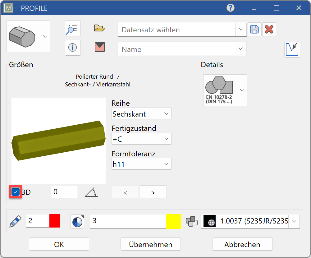Click the stacked cubes icon near material selection

192,221
